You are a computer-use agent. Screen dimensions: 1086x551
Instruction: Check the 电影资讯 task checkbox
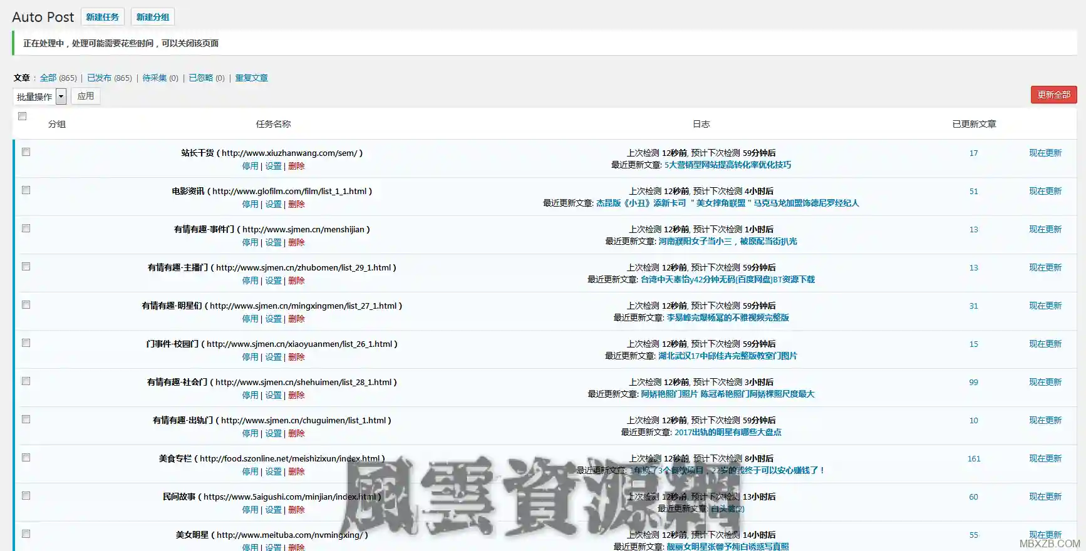(26, 190)
